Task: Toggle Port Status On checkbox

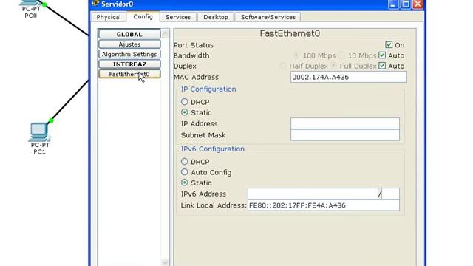Action: click(389, 44)
